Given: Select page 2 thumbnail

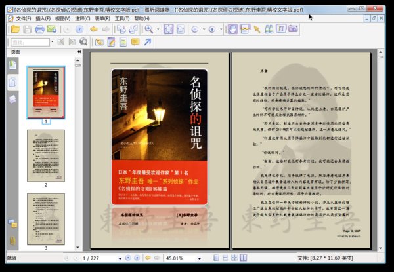Looking at the screenshot, I should [46, 155].
